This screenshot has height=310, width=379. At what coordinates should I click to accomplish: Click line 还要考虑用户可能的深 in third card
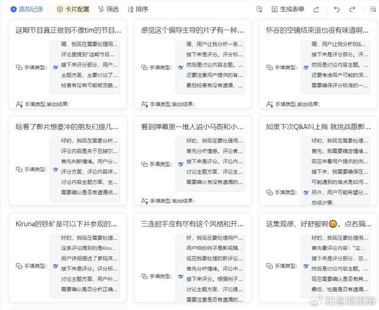339,75
